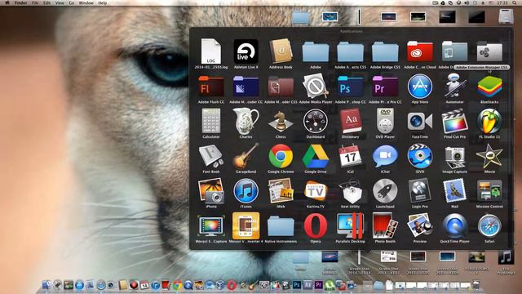Screen dimensions: 522x294
Task: Launch Movavi Video Converter 4
Action: point(246,226)
